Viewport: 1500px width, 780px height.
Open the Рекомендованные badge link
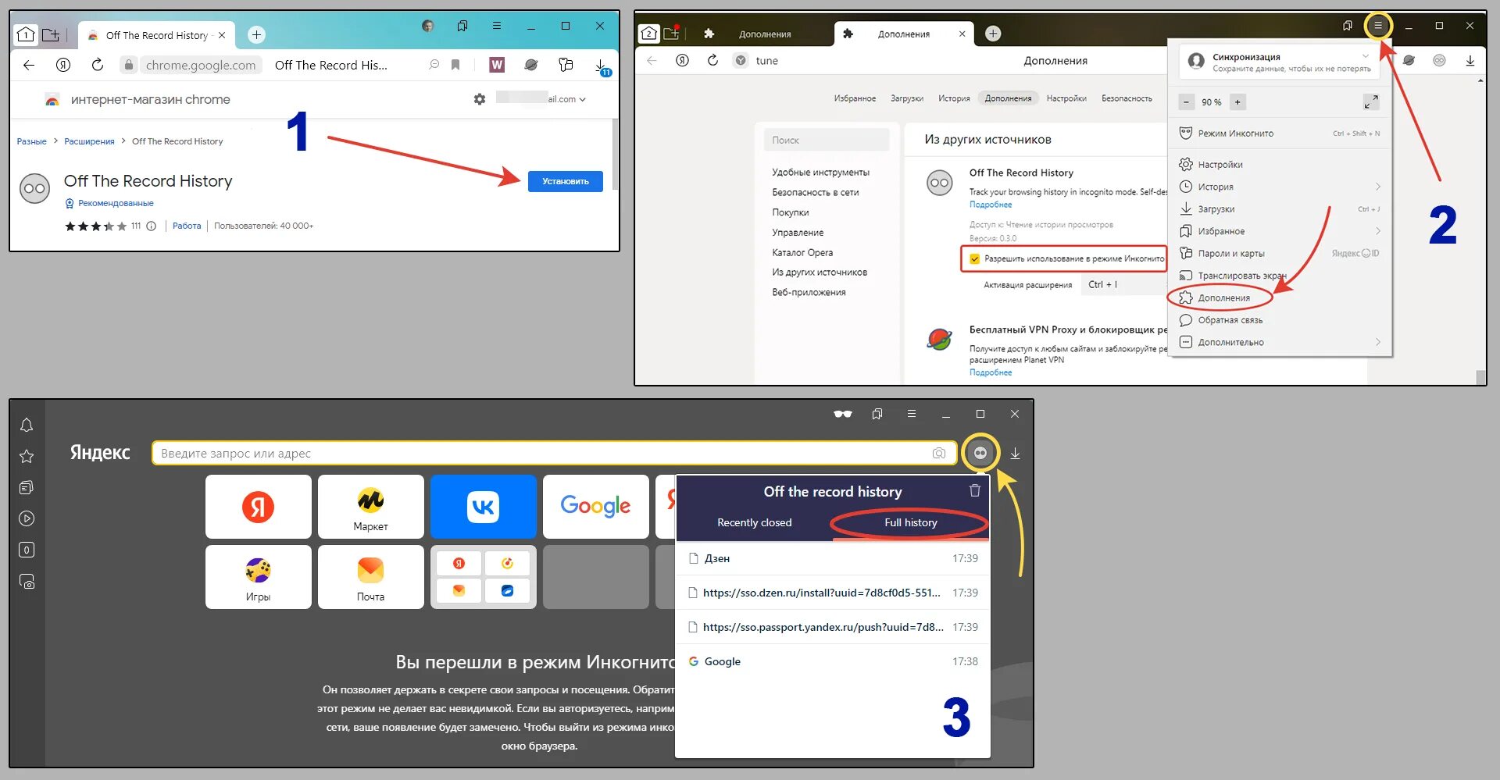tap(116, 203)
